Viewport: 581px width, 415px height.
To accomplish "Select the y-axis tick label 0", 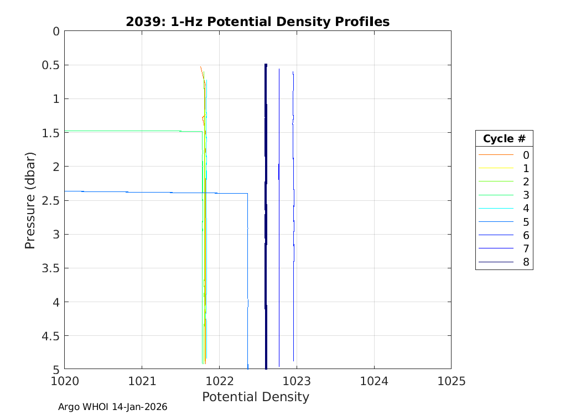I will click(55, 32).
